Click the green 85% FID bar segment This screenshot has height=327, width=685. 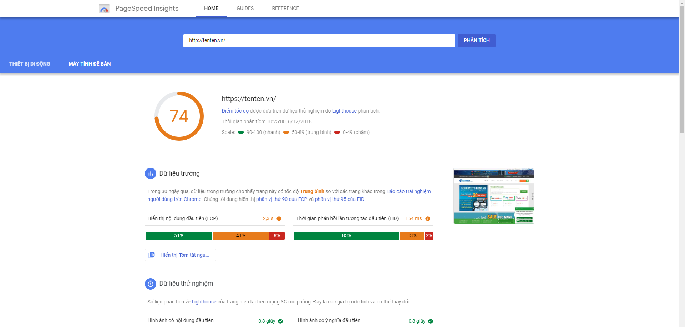(346, 236)
